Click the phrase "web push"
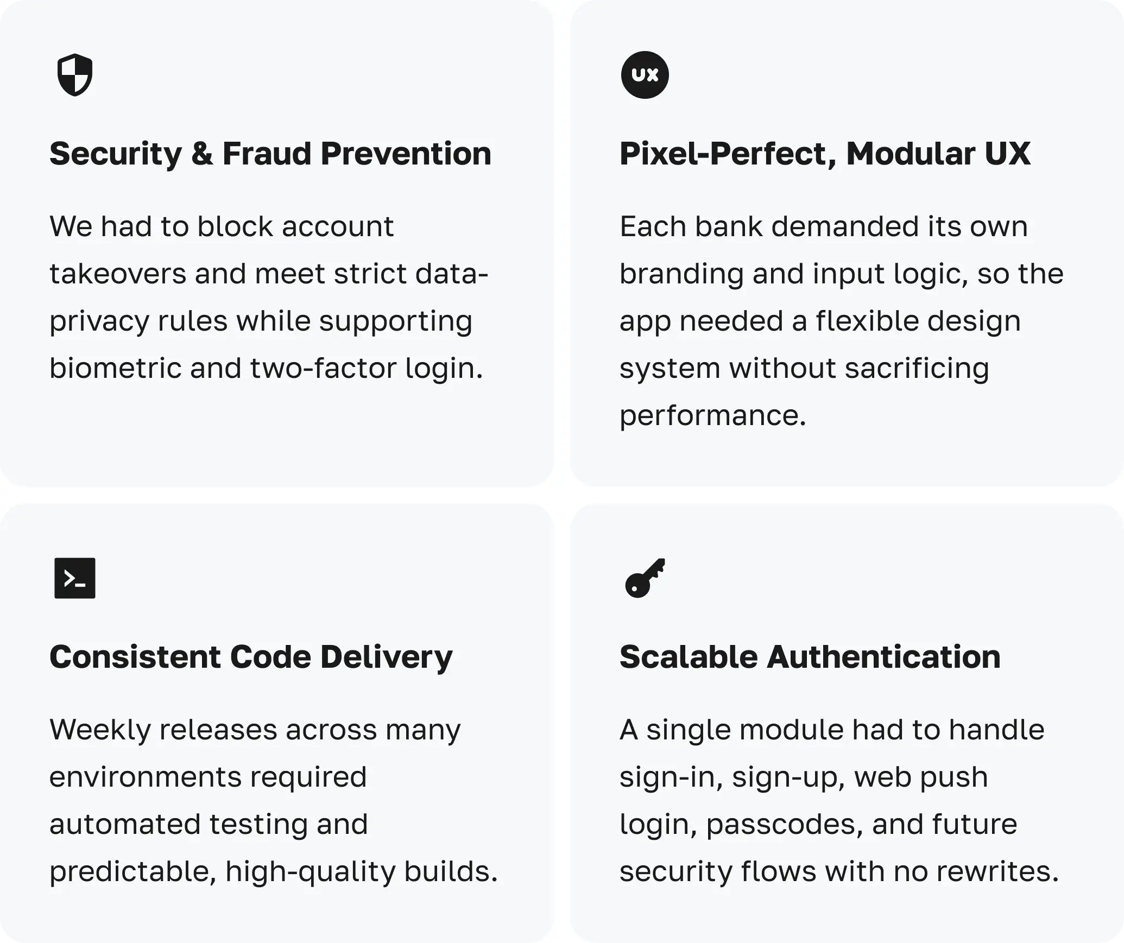 [x=920, y=777]
